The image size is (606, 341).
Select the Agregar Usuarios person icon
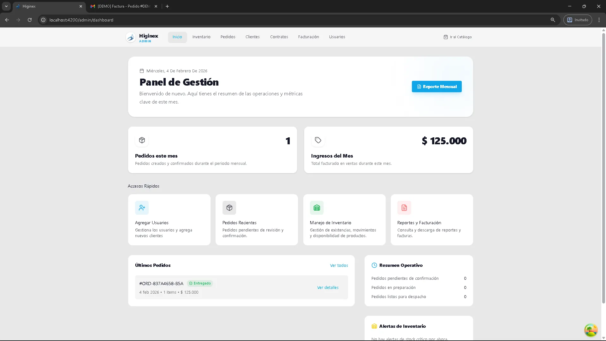click(x=142, y=208)
